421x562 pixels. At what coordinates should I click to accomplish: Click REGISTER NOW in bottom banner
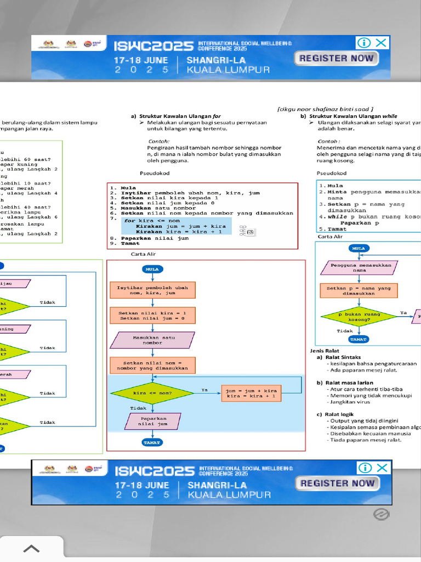click(337, 483)
